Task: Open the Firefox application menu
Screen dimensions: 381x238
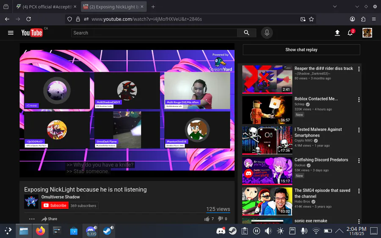Action: [374, 19]
